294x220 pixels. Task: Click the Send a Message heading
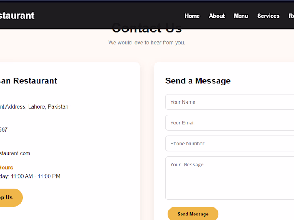point(198,81)
